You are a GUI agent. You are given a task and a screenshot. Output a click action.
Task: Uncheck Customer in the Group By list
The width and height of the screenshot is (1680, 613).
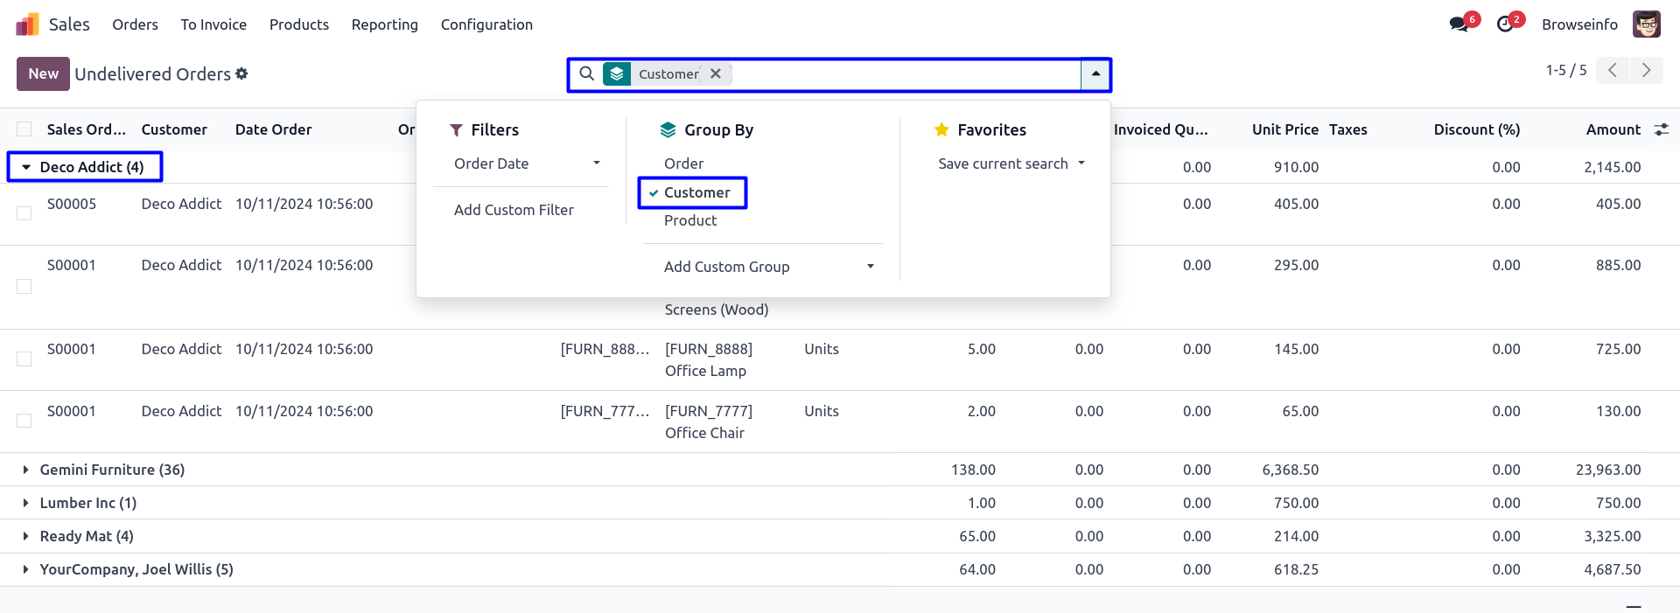pyautogui.click(x=696, y=192)
